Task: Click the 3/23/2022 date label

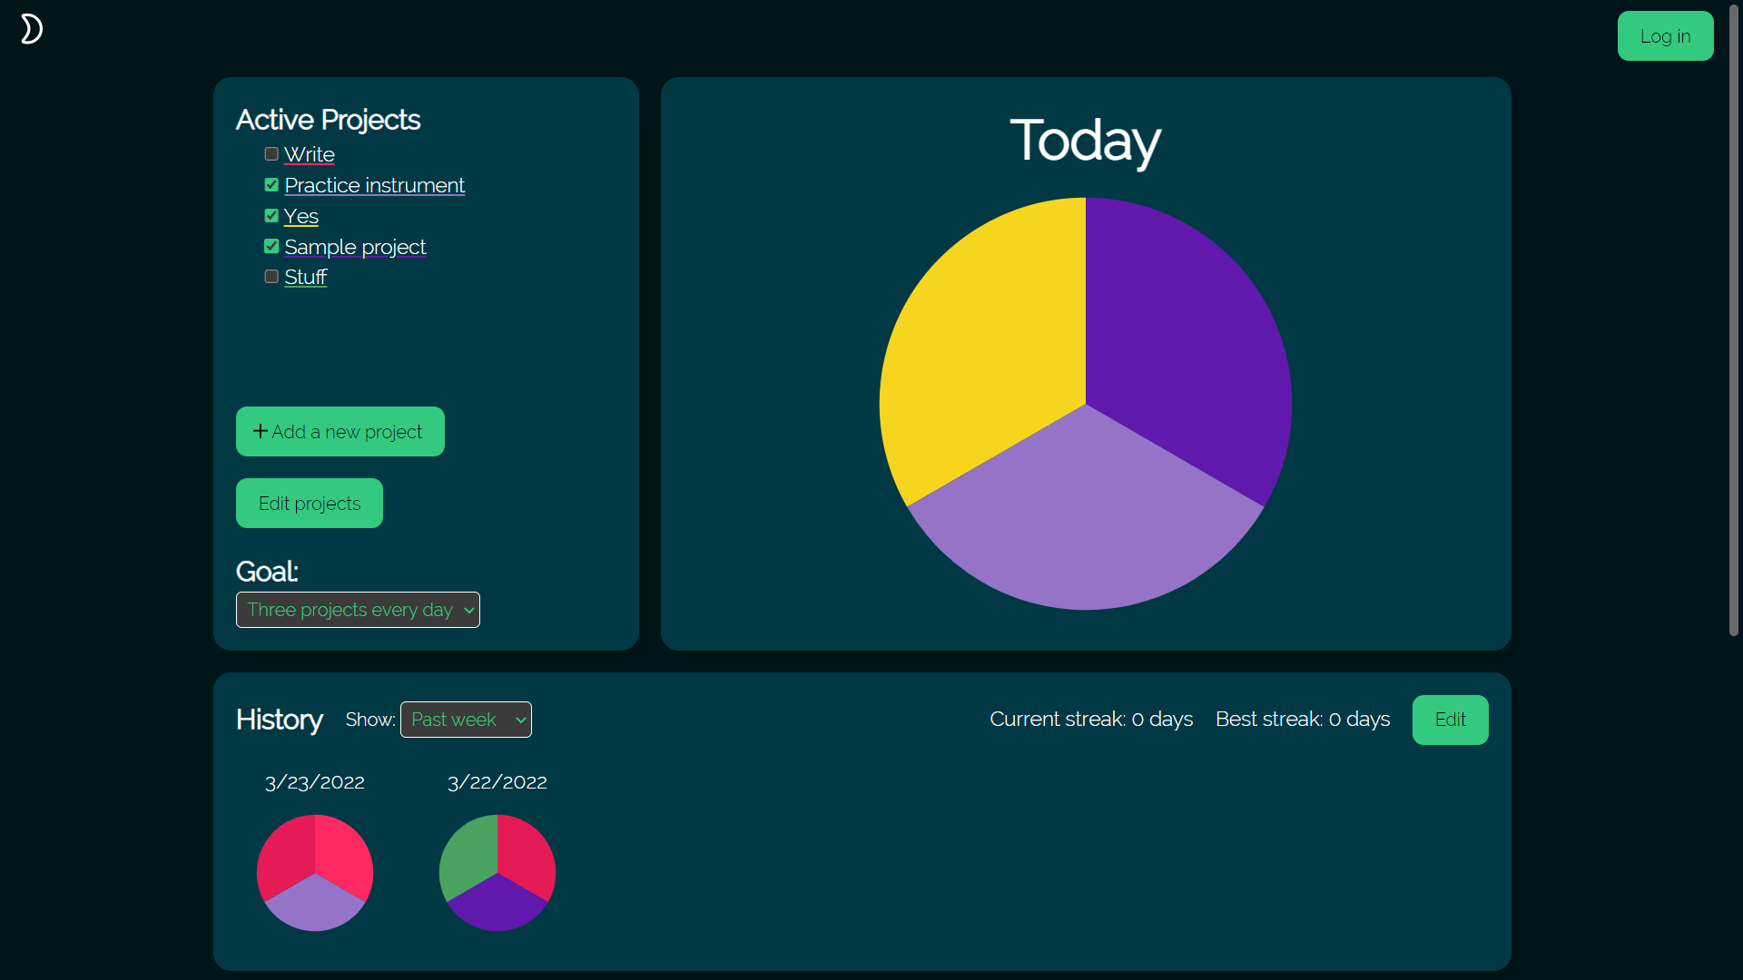Action: 315,782
